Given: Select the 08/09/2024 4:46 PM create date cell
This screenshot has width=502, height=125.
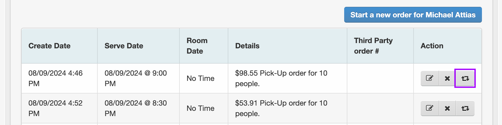Looking at the screenshot, I should [55, 78].
